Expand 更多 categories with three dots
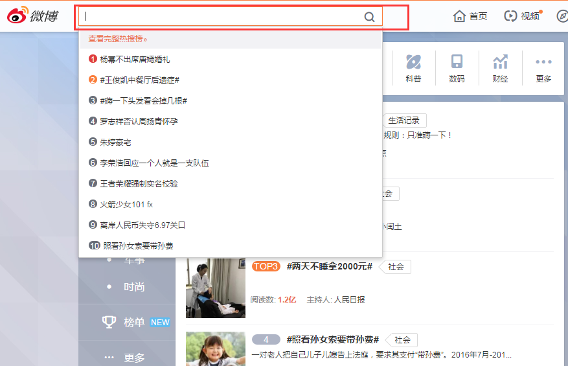Image resolution: width=568 pixels, height=366 pixels. coord(543,68)
